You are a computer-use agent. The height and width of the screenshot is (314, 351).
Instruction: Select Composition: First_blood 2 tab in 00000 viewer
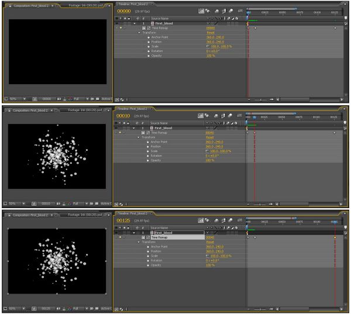pyautogui.click(x=31, y=6)
